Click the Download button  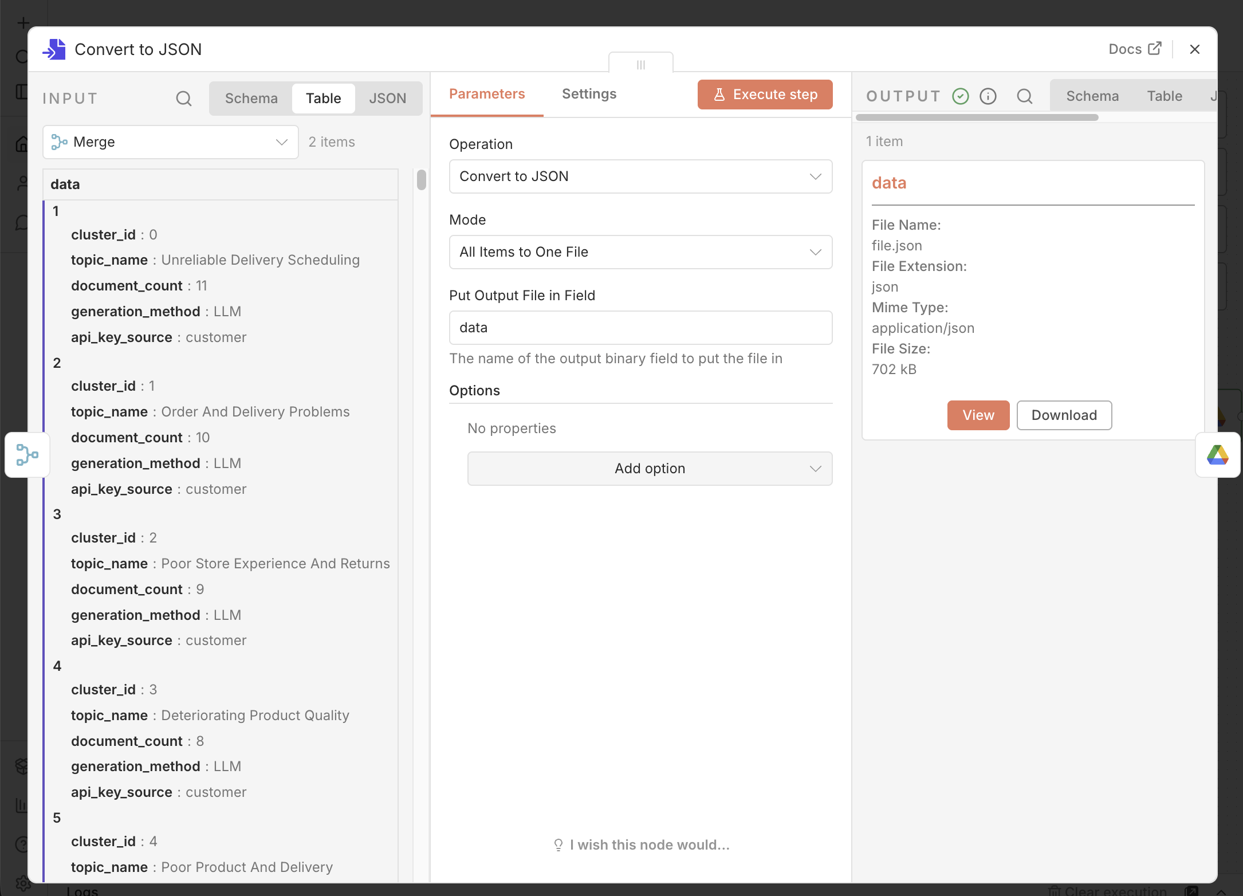[x=1064, y=415]
